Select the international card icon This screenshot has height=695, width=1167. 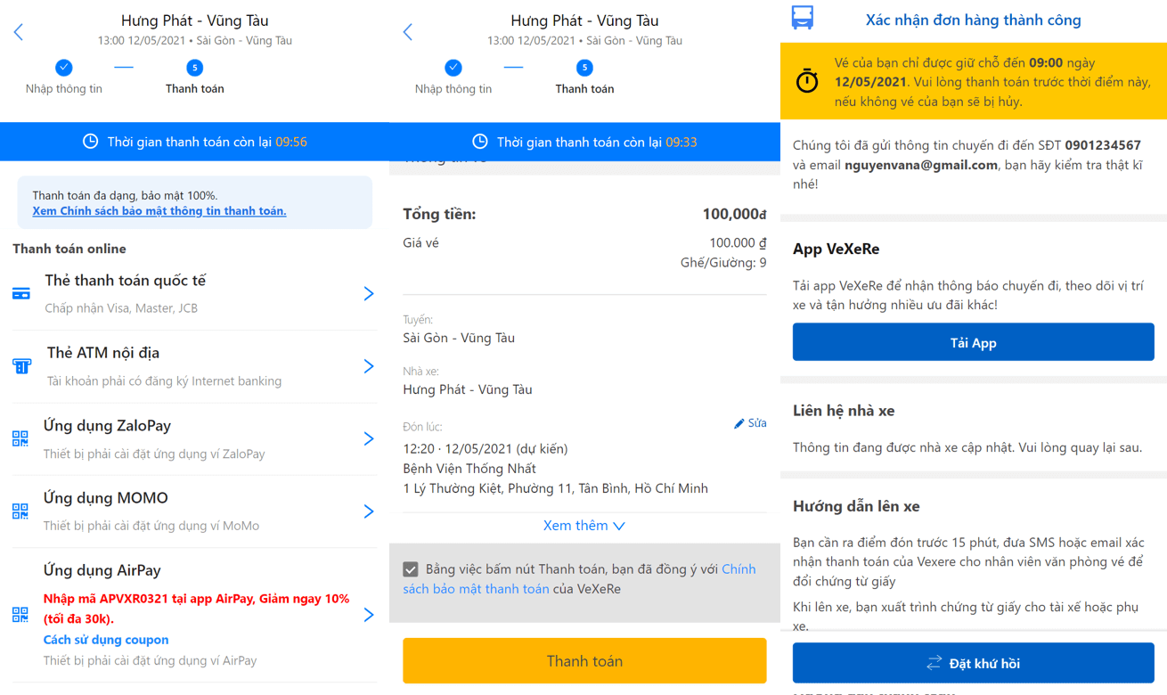click(21, 293)
